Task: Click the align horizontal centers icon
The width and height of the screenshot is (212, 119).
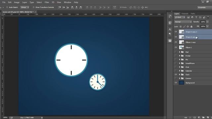Action: tap(77, 7)
